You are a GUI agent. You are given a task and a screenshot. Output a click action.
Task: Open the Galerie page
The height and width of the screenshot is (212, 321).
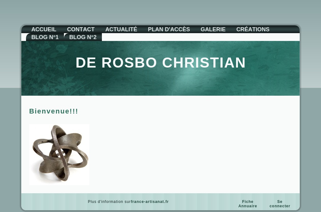click(213, 29)
